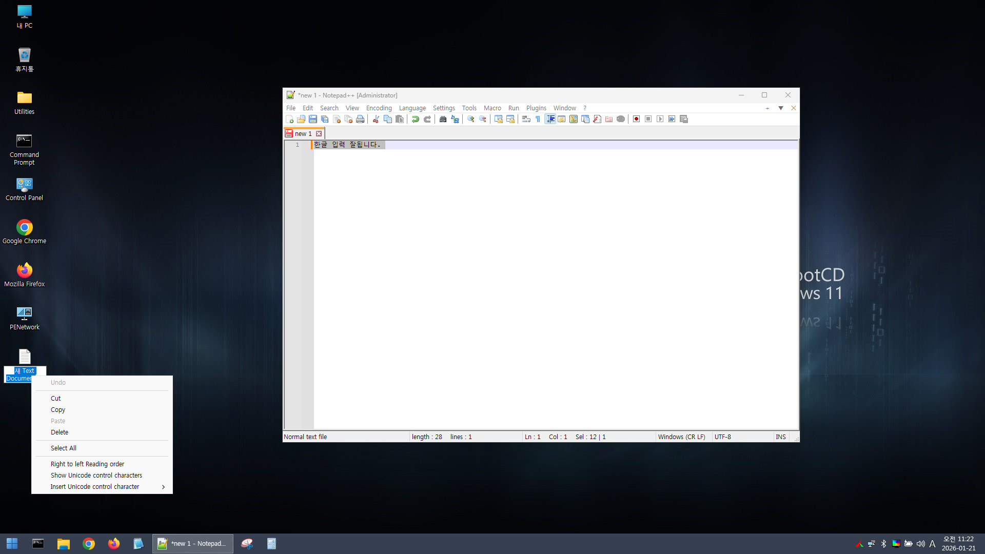Toggle show all characters pilcrow icon

538,119
